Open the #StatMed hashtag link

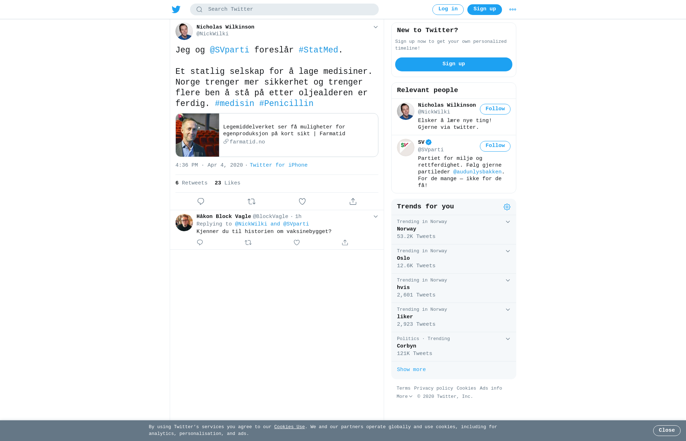click(x=318, y=50)
